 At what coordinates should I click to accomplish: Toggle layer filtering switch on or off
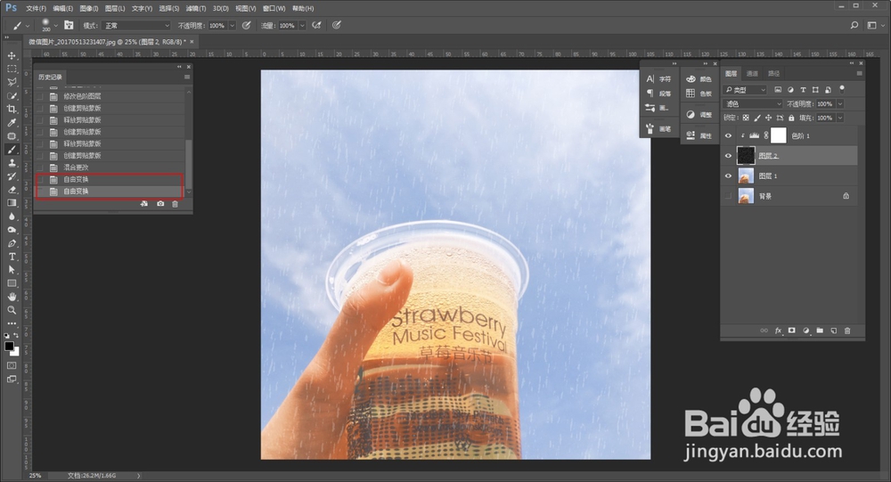click(x=842, y=89)
